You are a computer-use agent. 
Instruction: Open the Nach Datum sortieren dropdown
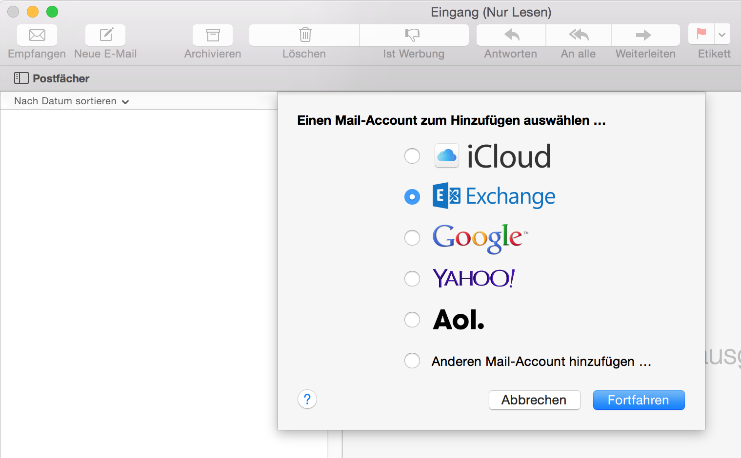point(70,101)
